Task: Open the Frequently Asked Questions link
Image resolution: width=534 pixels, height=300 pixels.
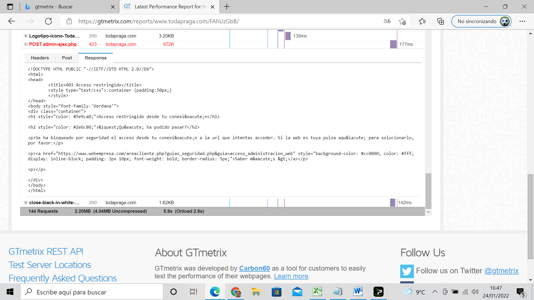Action: [63, 278]
